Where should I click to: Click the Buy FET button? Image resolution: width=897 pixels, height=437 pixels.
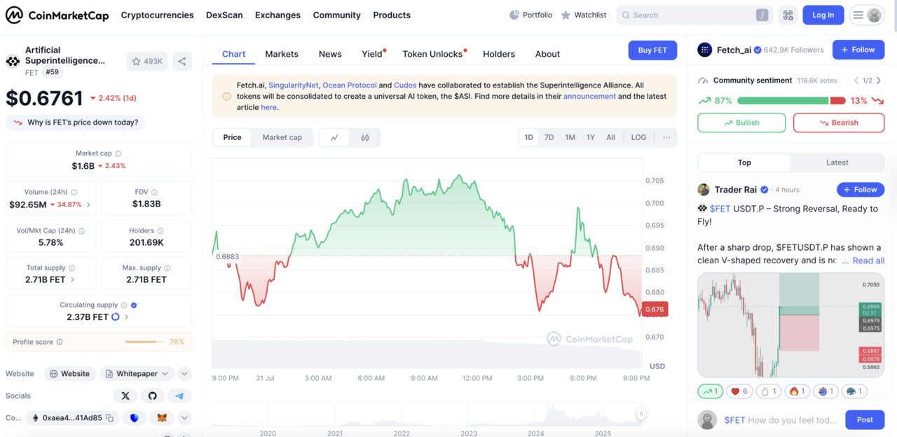(652, 50)
